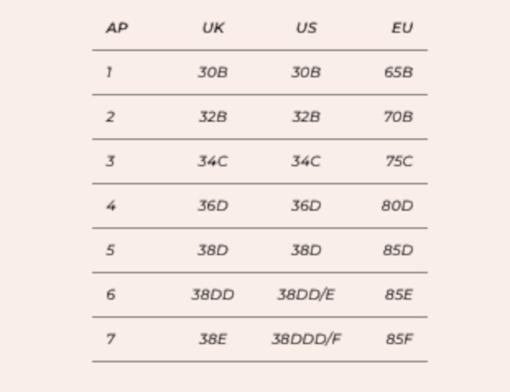510x392 pixels.
Task: Select the EU 85D cell
Action: (x=399, y=250)
